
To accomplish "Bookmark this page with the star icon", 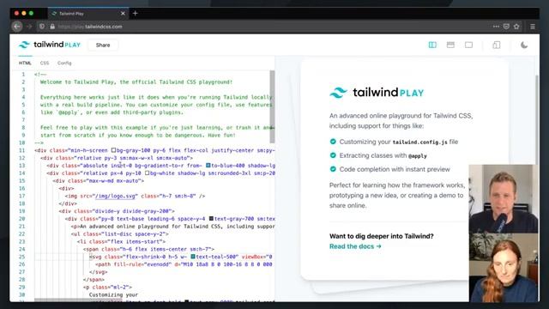I will [x=516, y=27].
